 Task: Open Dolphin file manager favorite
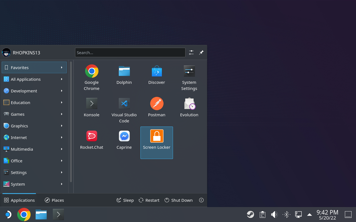[124, 78]
